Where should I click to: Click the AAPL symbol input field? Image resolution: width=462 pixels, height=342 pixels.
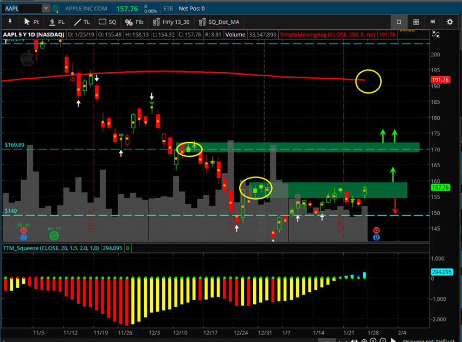point(21,9)
